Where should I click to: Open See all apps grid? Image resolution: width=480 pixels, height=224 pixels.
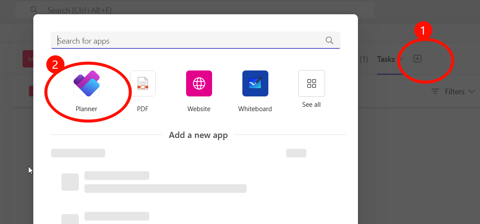click(x=312, y=83)
